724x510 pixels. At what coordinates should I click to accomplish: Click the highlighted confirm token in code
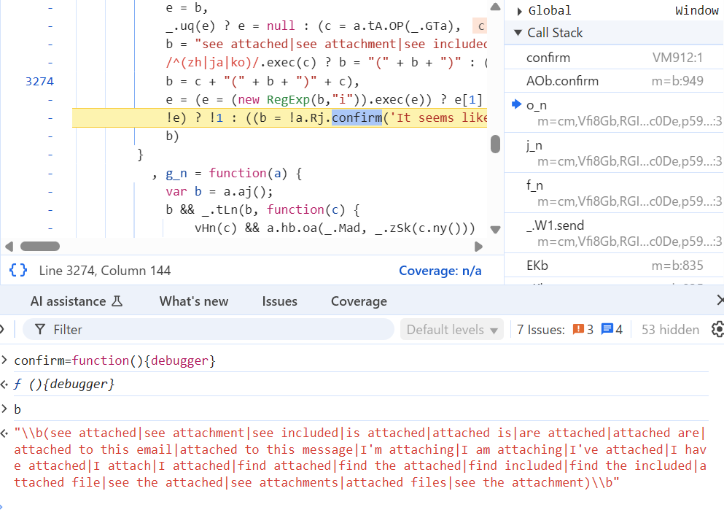(x=357, y=117)
